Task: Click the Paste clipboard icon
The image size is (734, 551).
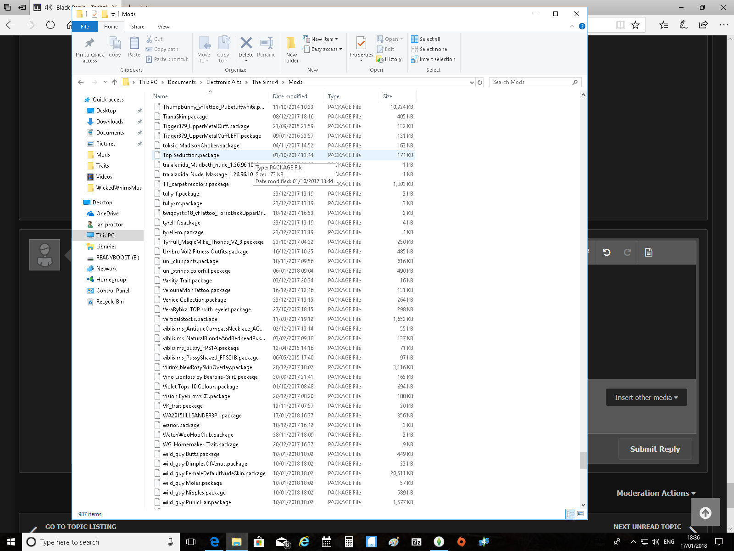Action: [x=134, y=47]
